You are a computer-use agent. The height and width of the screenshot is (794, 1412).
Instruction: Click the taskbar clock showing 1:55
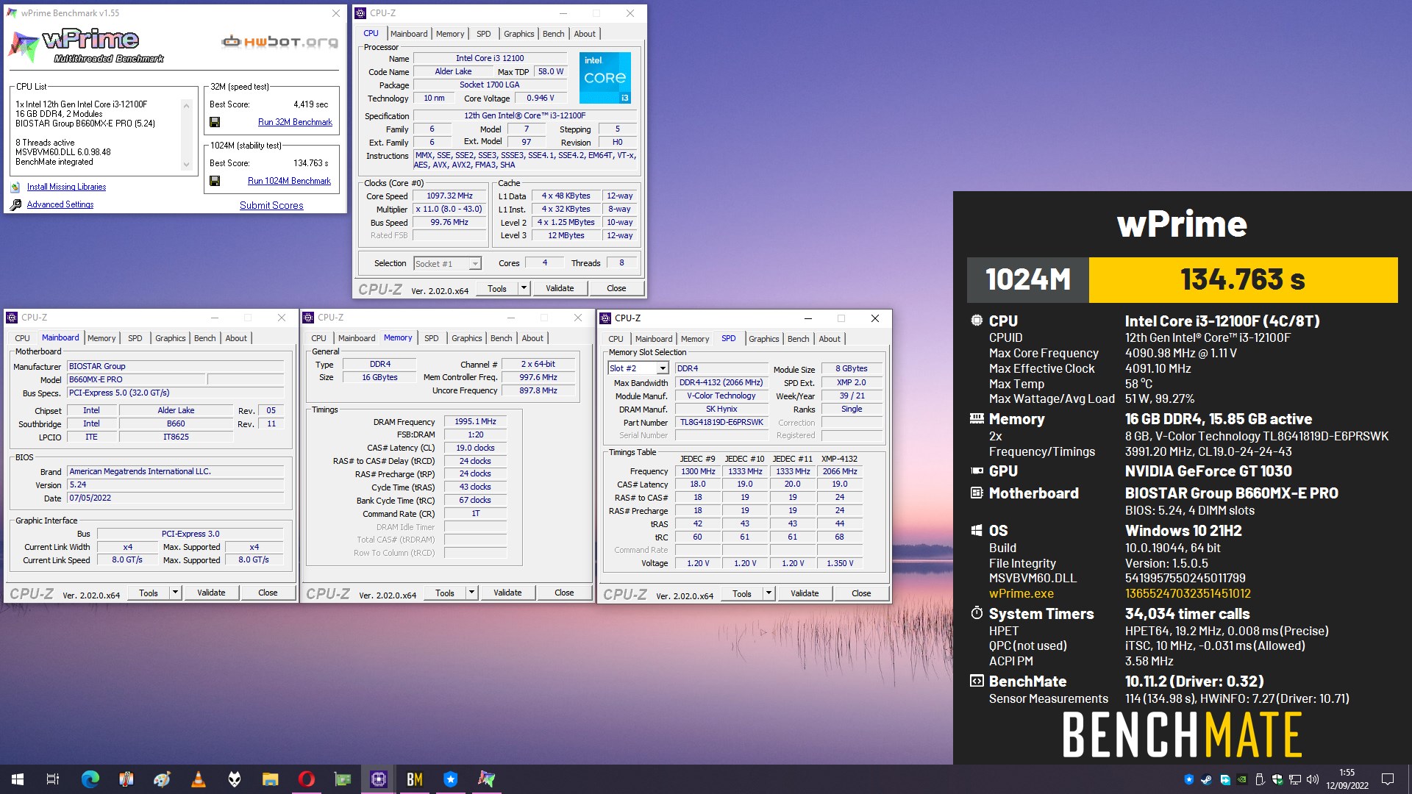click(x=1347, y=779)
